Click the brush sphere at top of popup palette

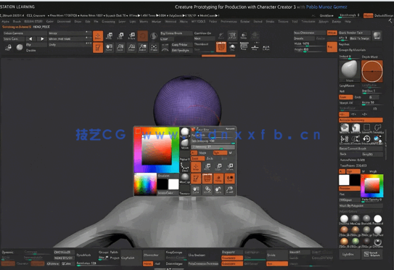[x=185, y=133]
